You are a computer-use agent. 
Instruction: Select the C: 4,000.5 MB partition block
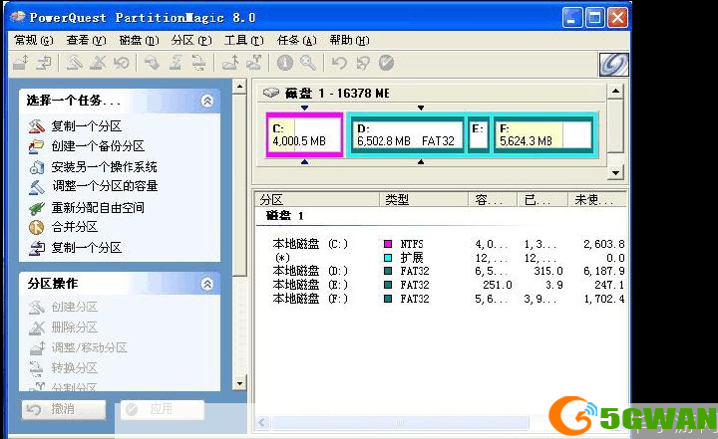click(x=304, y=135)
